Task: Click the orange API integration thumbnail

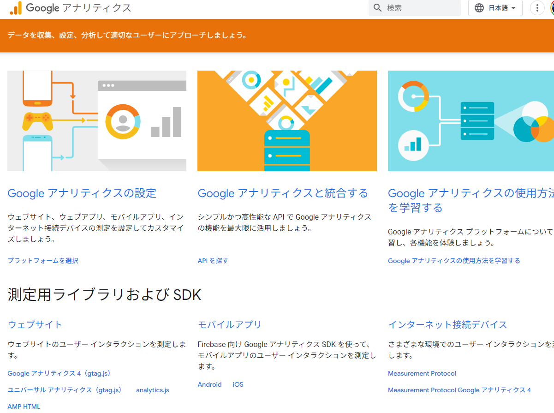Action: coord(287,121)
